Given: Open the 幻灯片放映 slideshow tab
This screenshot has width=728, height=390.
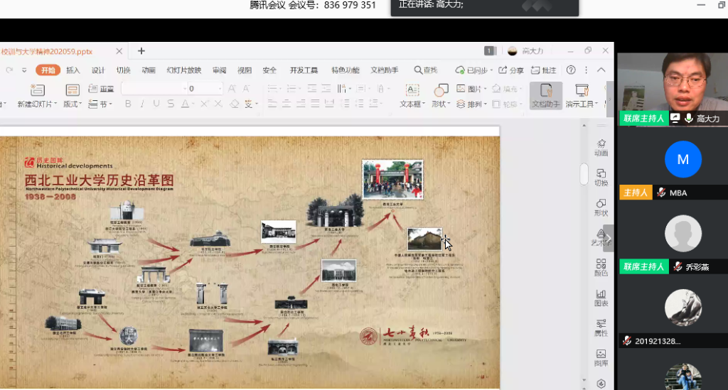Looking at the screenshot, I should click(183, 70).
